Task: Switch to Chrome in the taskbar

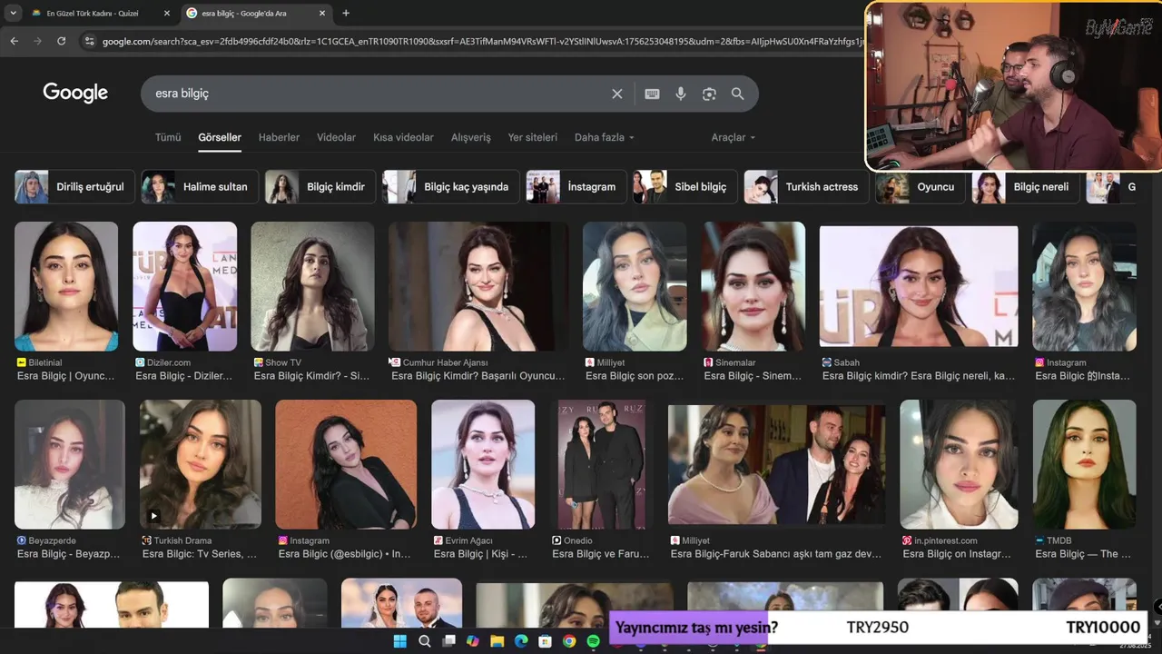Action: click(569, 641)
